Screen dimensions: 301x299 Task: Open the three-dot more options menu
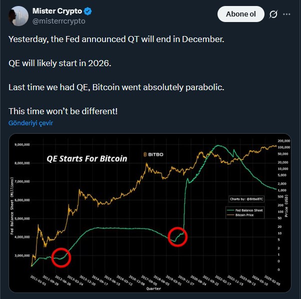coord(287,15)
